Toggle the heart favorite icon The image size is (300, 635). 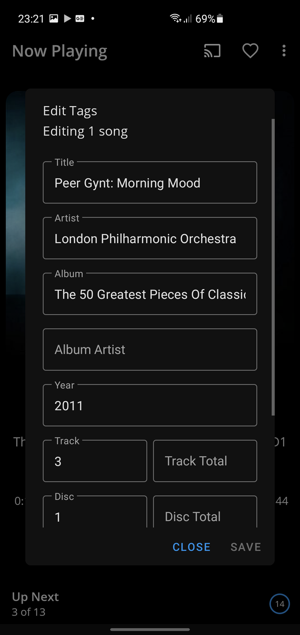point(250,51)
